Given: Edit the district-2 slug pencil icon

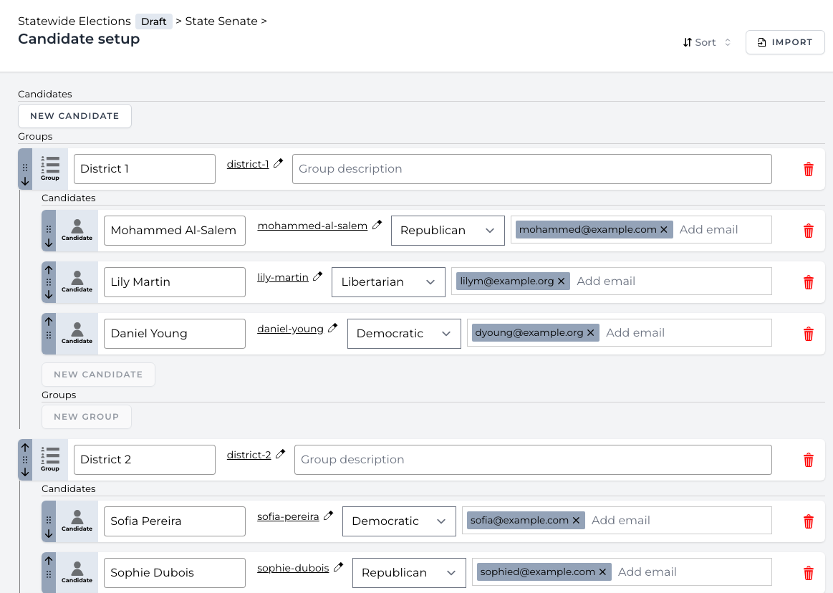Looking at the screenshot, I should (x=281, y=454).
